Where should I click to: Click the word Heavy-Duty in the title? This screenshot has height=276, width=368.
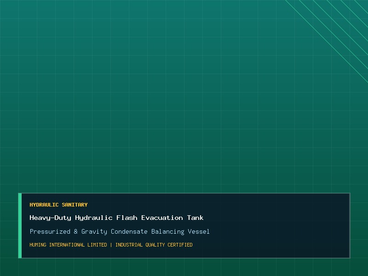pos(51,218)
